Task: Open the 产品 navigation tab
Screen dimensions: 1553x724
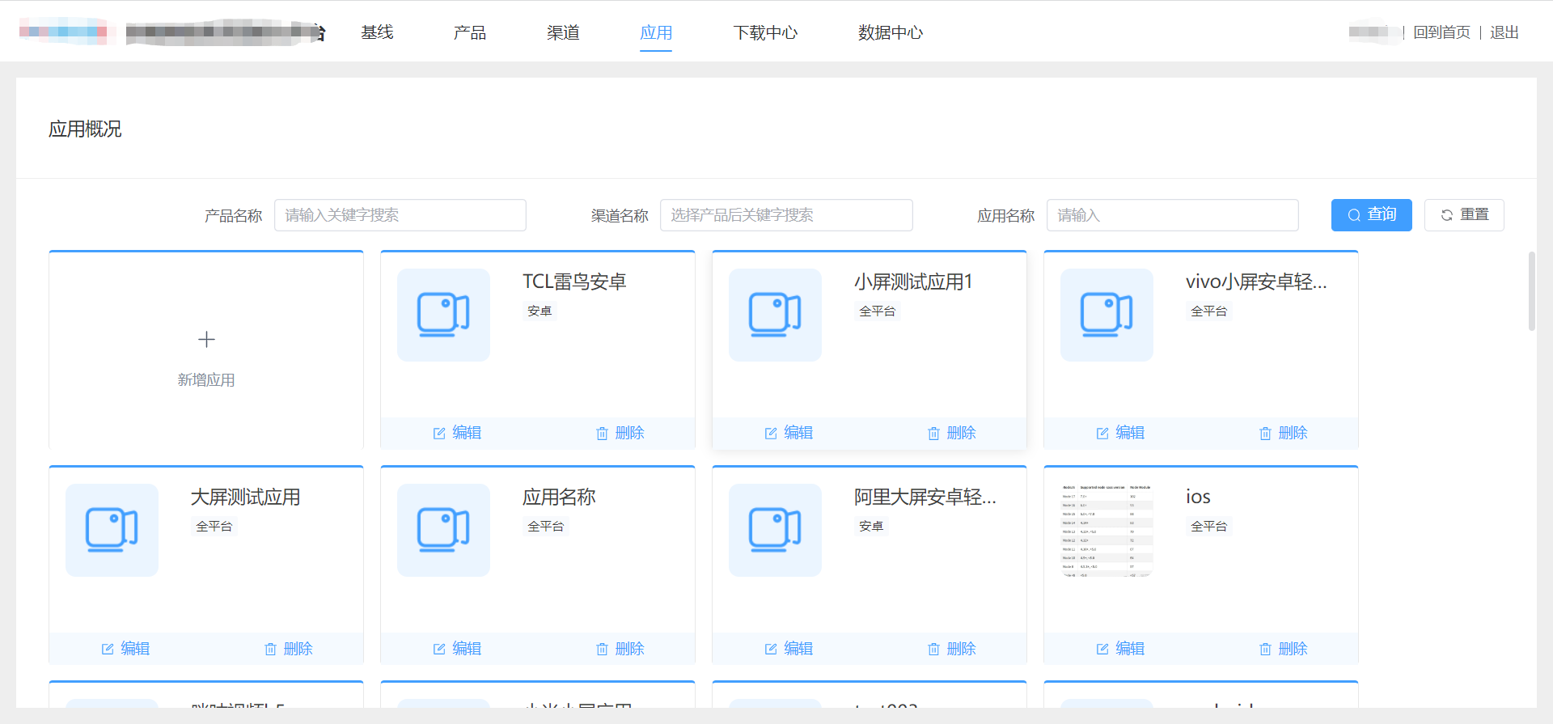Action: tap(470, 32)
